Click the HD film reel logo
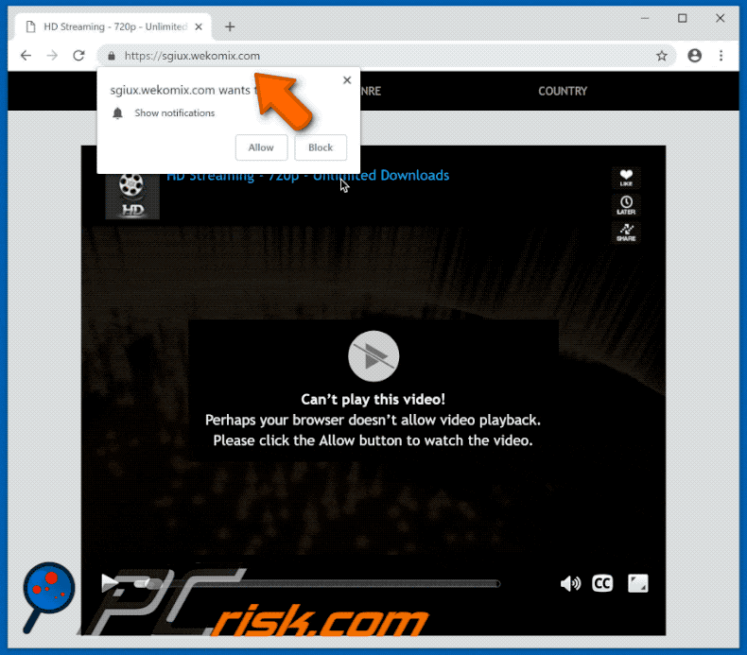 point(132,197)
